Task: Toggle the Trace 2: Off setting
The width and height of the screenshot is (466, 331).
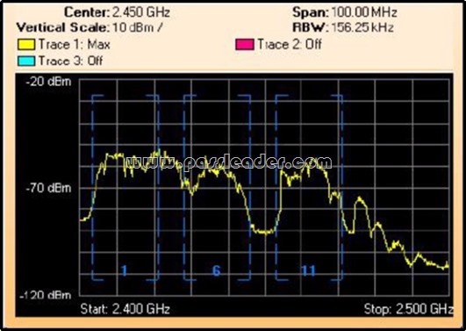Action: point(290,44)
